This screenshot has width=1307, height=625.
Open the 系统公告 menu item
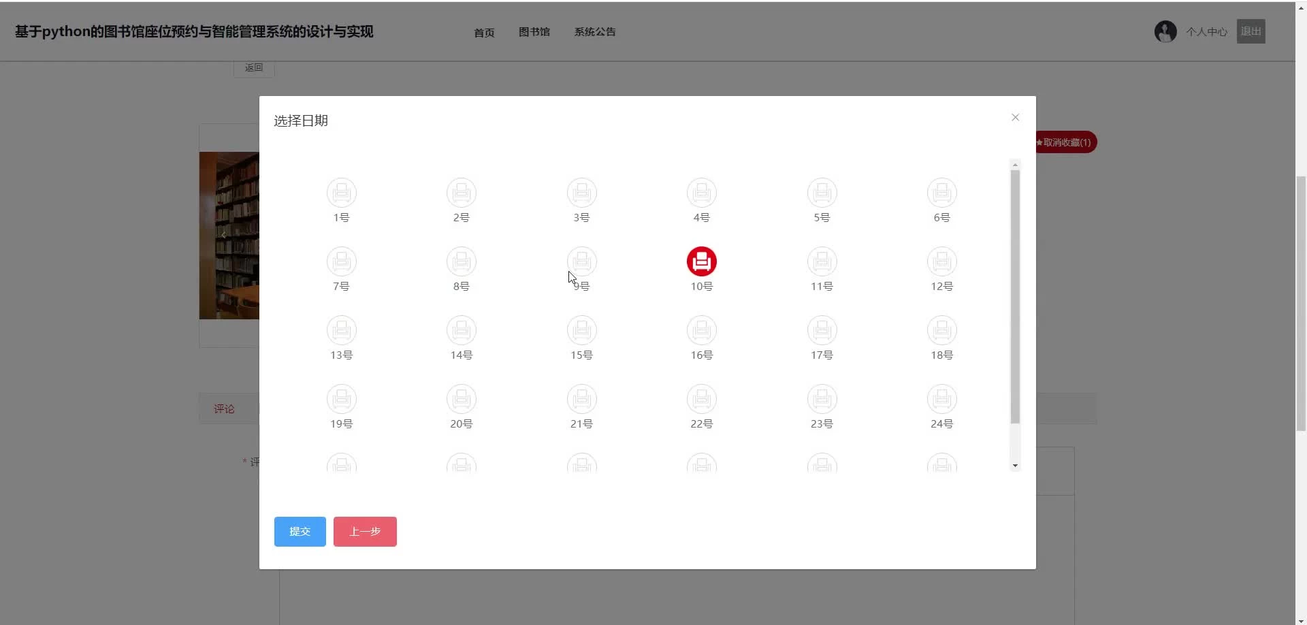click(x=595, y=32)
